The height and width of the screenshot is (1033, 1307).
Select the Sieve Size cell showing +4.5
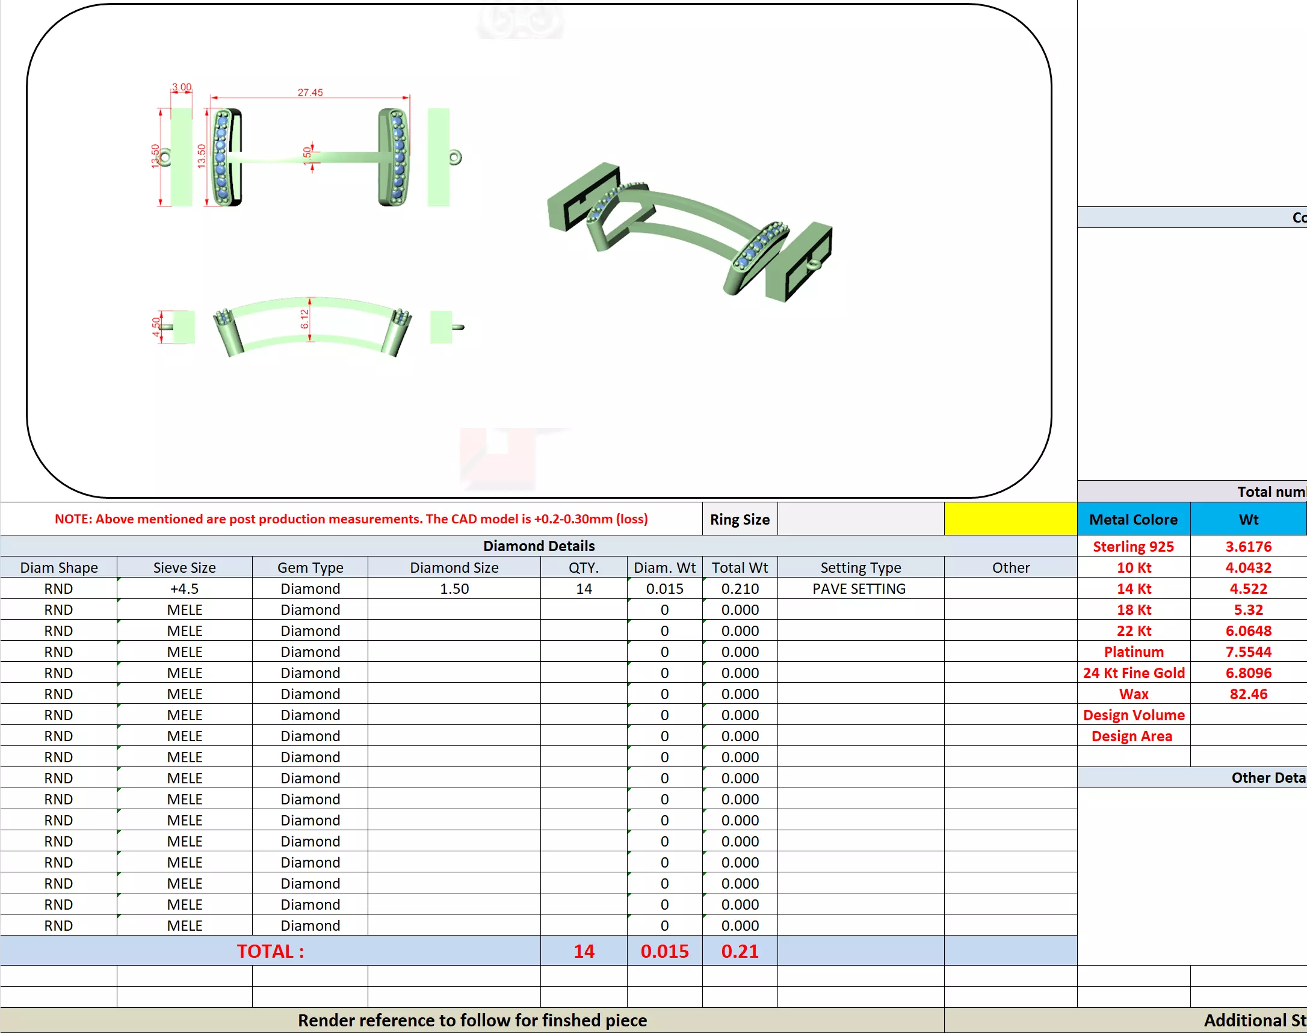(x=185, y=588)
